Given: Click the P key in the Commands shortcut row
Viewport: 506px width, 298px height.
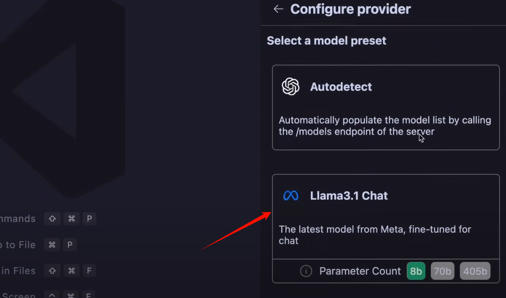Looking at the screenshot, I should (x=89, y=219).
